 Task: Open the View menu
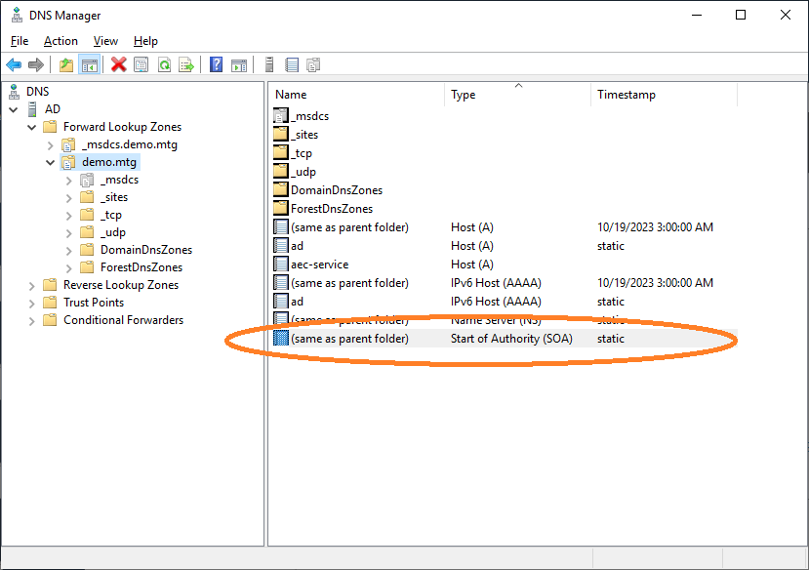[105, 41]
